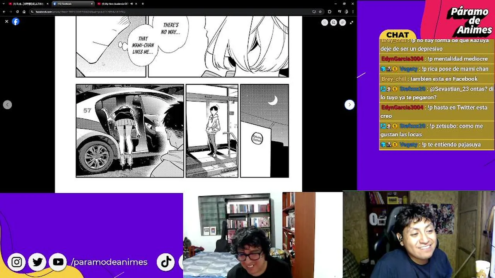Click the browser back arrow
This screenshot has height=278, width=495.
pyautogui.click(x=4, y=12)
